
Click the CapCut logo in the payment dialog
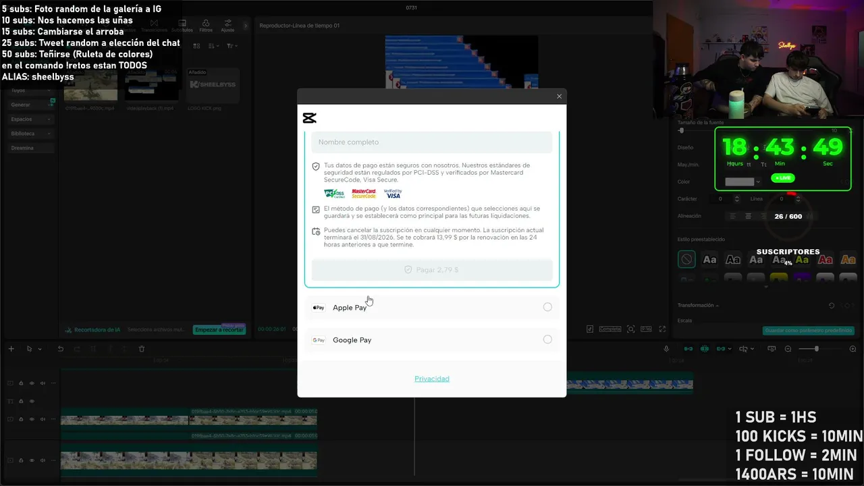(310, 118)
